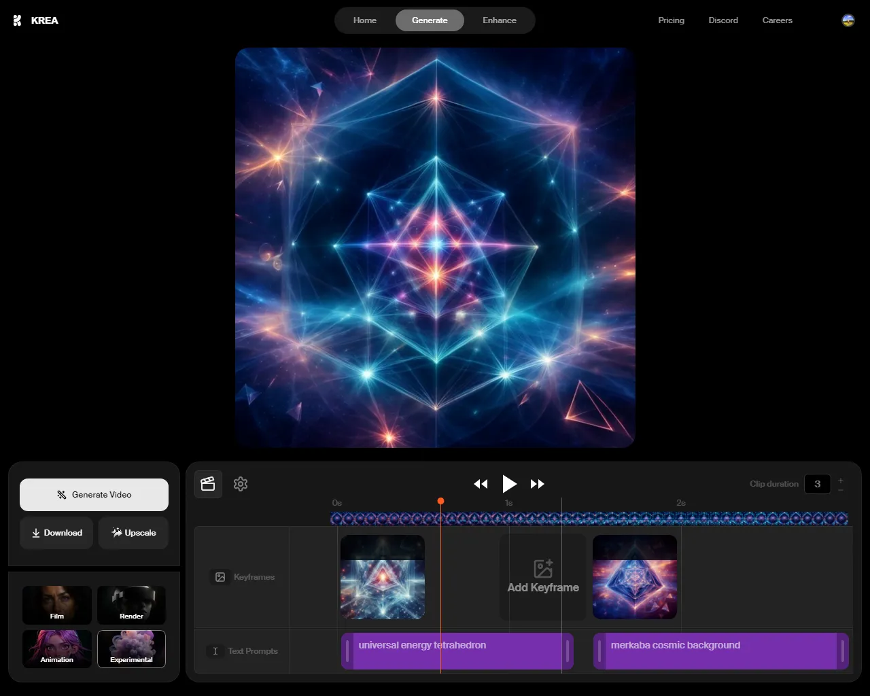Play the video preview
The width and height of the screenshot is (870, 696).
pyautogui.click(x=509, y=484)
